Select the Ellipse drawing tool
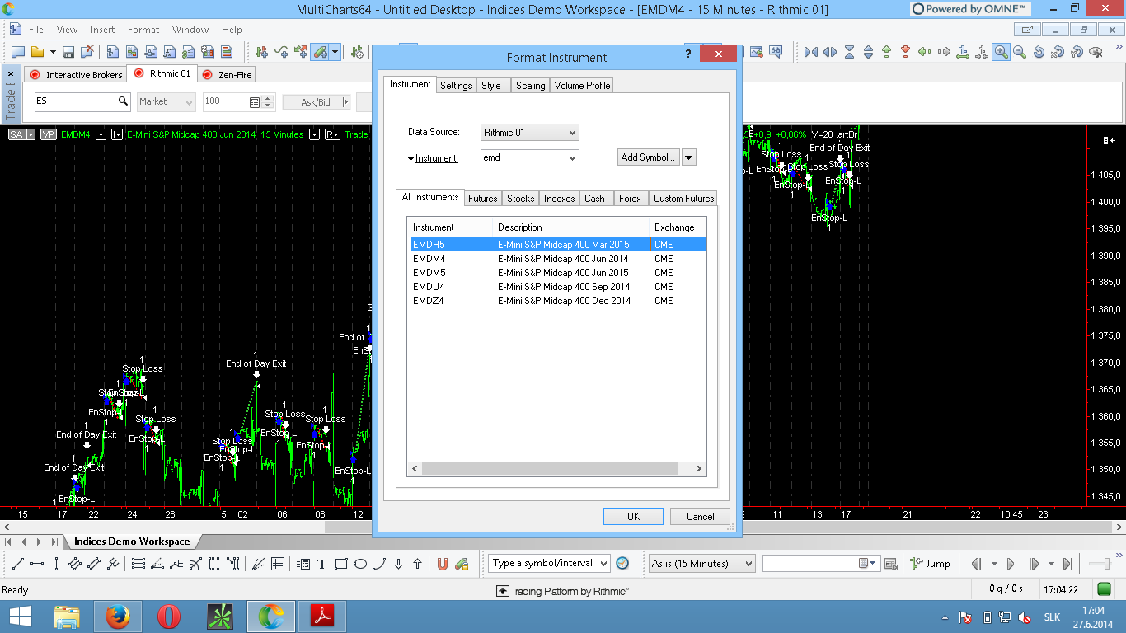Screen dimensions: 1126x633 click(x=360, y=564)
